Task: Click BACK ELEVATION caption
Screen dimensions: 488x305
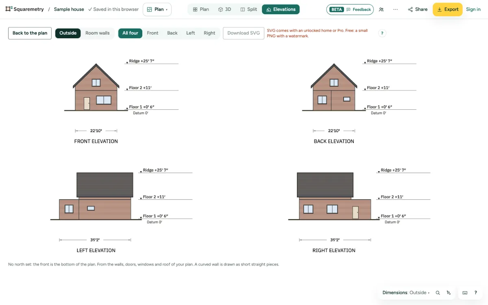Action: [334, 142]
